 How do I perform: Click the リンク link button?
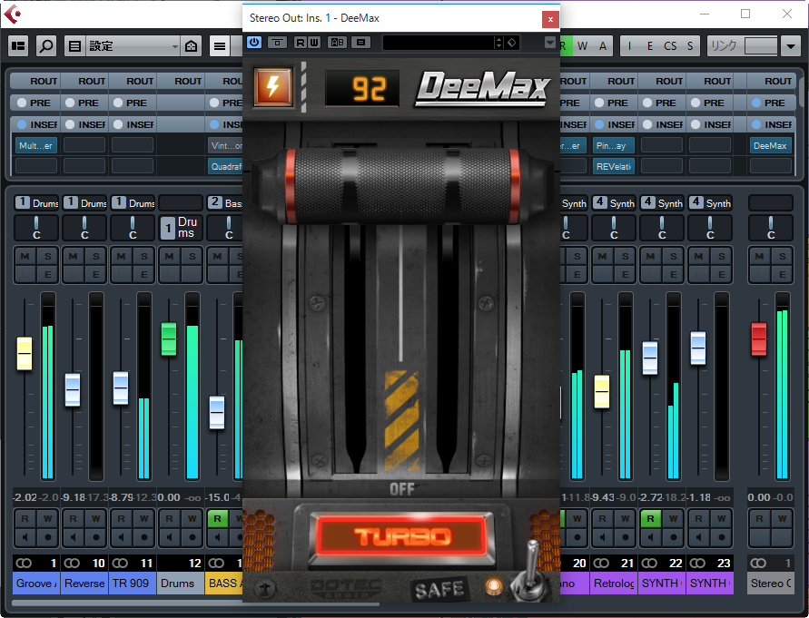[x=725, y=46]
